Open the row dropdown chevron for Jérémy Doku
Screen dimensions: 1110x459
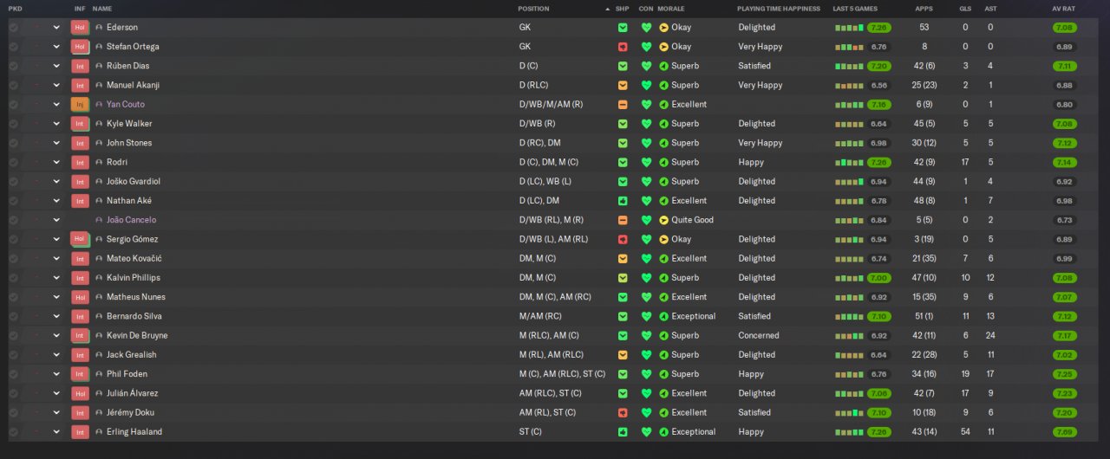pyautogui.click(x=56, y=412)
